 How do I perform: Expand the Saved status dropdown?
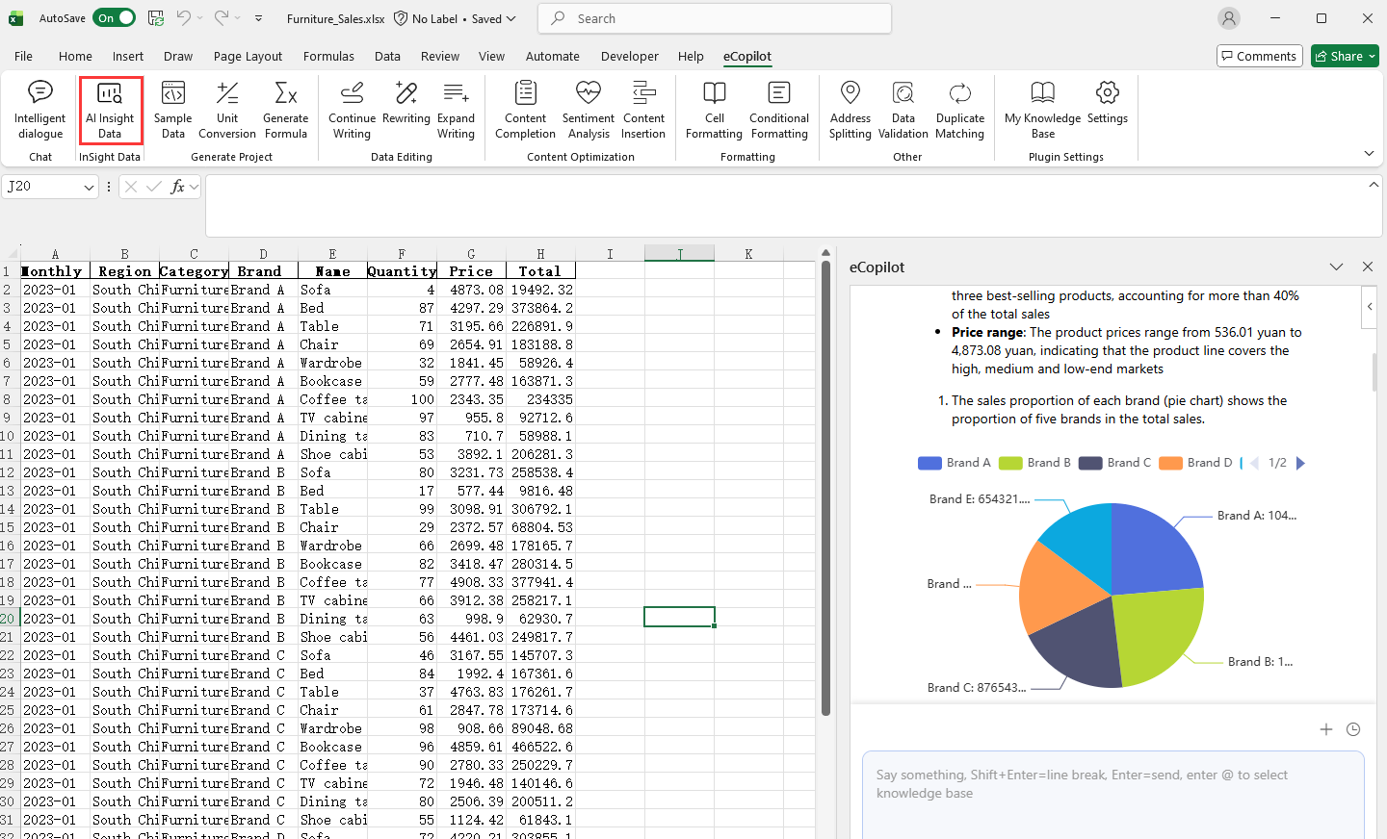click(511, 18)
